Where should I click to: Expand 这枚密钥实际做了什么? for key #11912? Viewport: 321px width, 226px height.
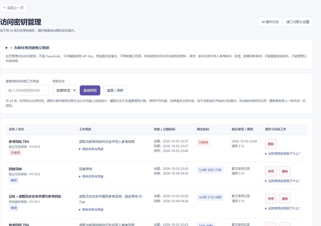click(282, 181)
